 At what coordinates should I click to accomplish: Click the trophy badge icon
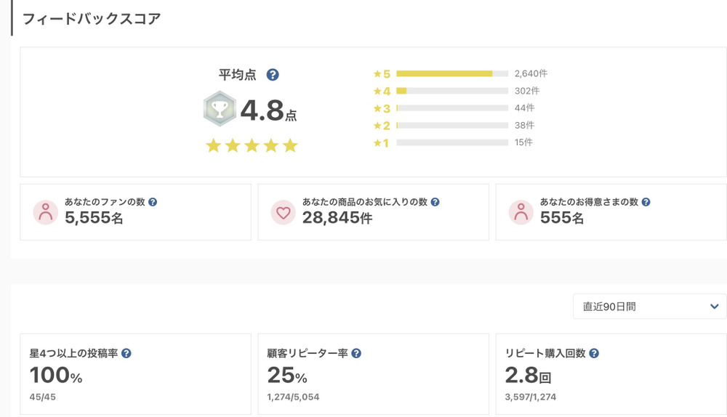(219, 110)
